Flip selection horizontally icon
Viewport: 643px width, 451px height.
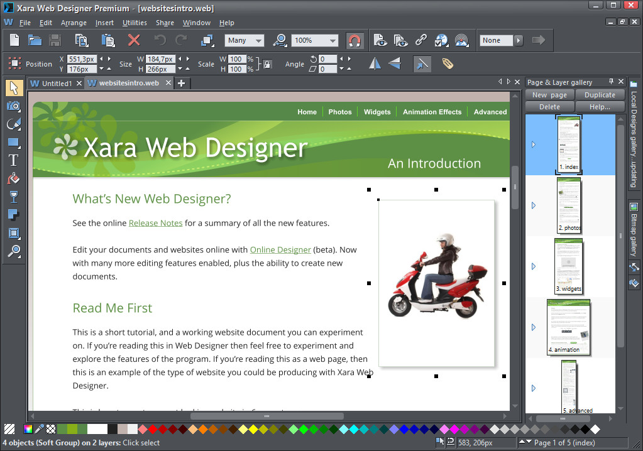[375, 63]
